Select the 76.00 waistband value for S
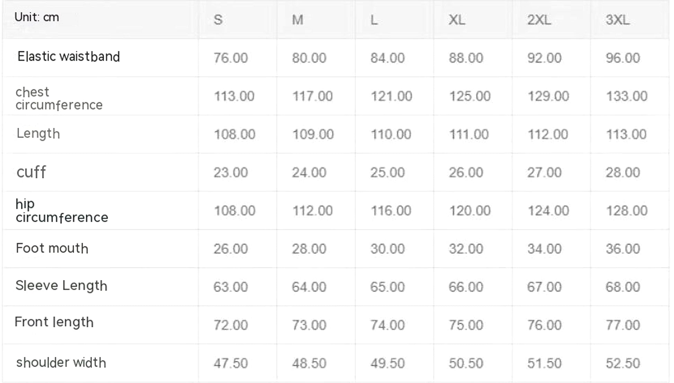 [x=231, y=58]
